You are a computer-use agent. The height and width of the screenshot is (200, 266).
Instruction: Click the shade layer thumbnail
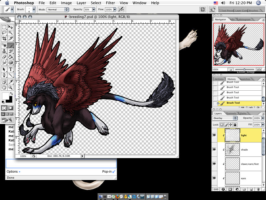coord(232,149)
